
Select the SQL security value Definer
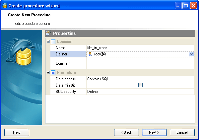[140, 92]
